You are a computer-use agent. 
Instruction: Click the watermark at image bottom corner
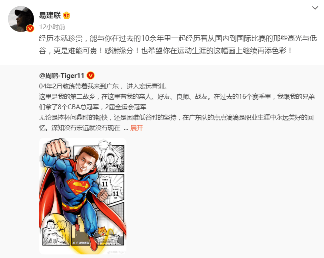(117, 252)
